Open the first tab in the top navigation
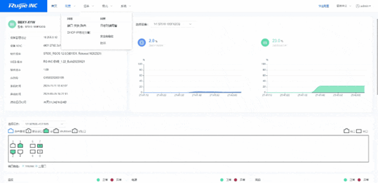 click(54, 7)
